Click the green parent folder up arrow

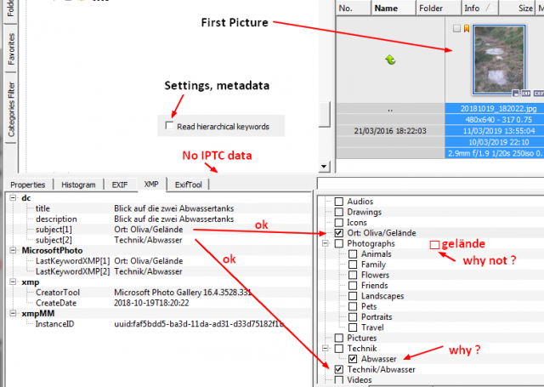390,60
